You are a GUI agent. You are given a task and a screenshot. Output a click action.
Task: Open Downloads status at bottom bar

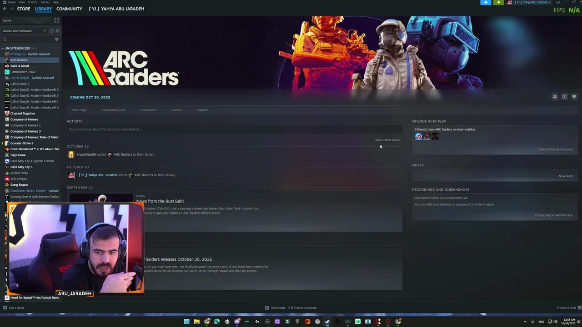291,308
